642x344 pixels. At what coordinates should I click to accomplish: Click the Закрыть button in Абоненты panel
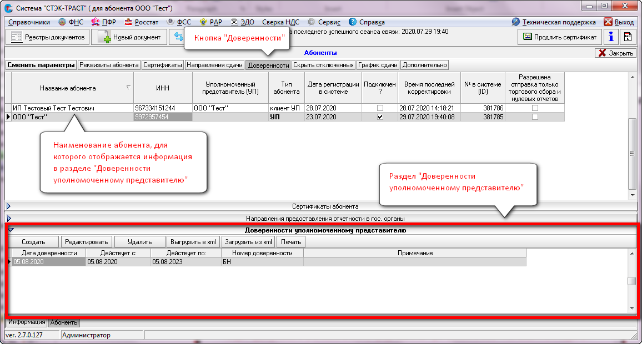(616, 53)
